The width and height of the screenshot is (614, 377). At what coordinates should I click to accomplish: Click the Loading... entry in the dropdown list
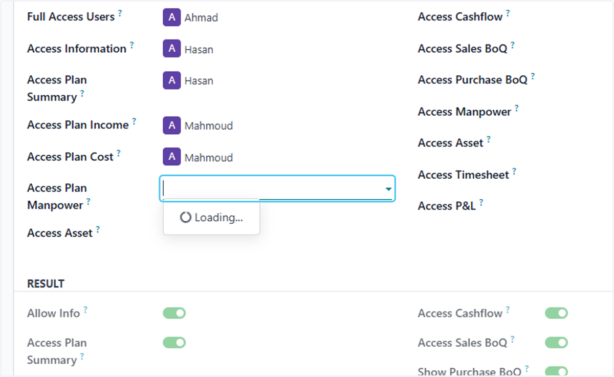[x=211, y=217]
